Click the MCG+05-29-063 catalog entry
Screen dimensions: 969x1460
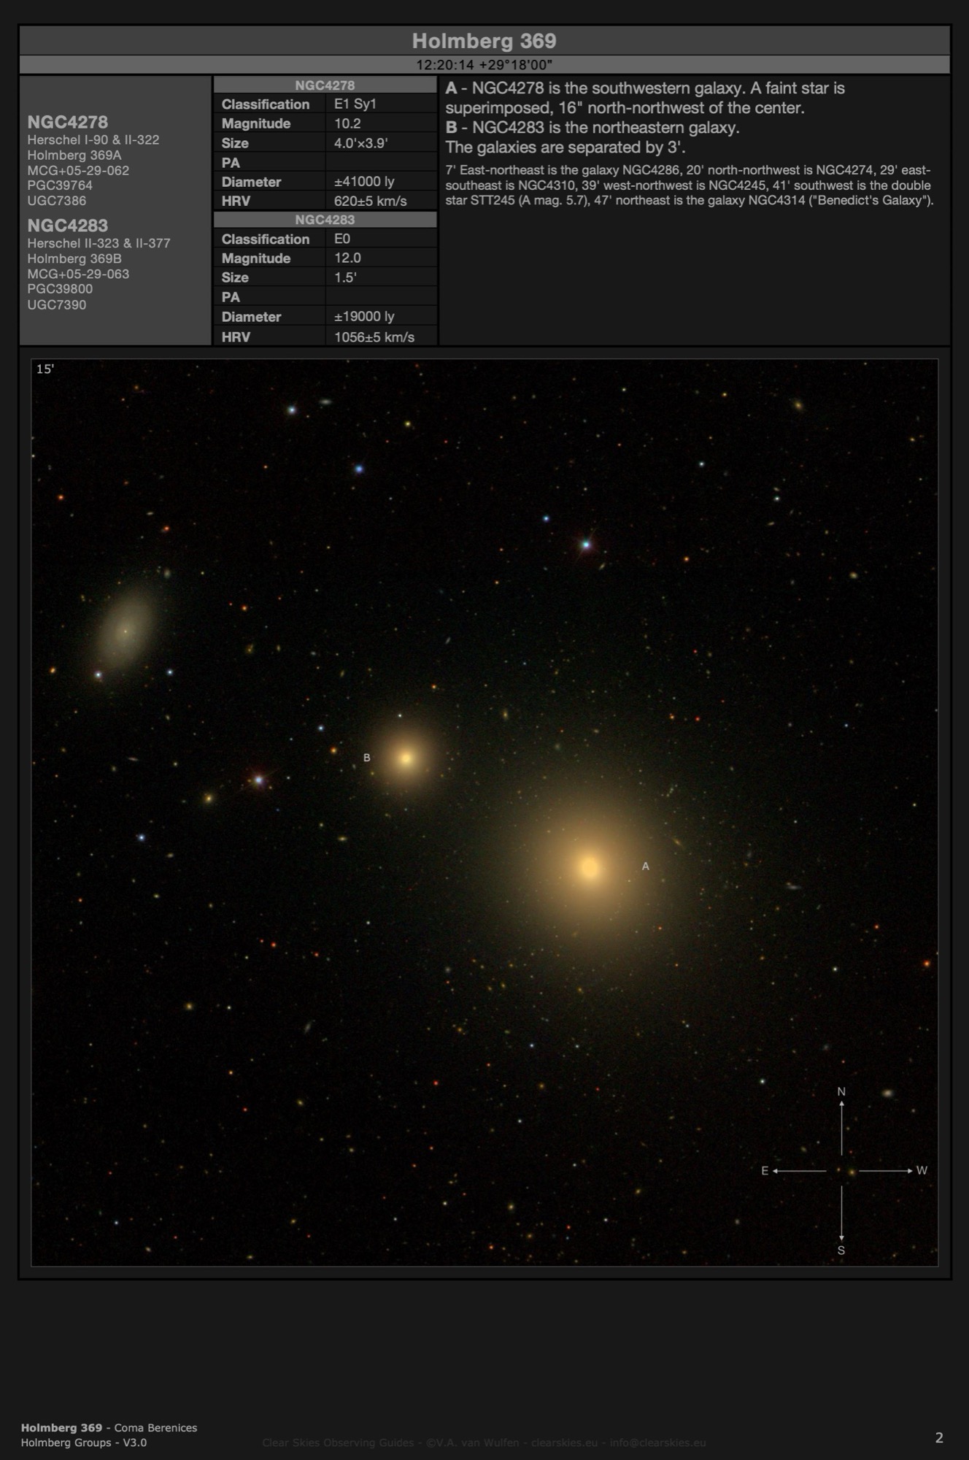tap(78, 274)
